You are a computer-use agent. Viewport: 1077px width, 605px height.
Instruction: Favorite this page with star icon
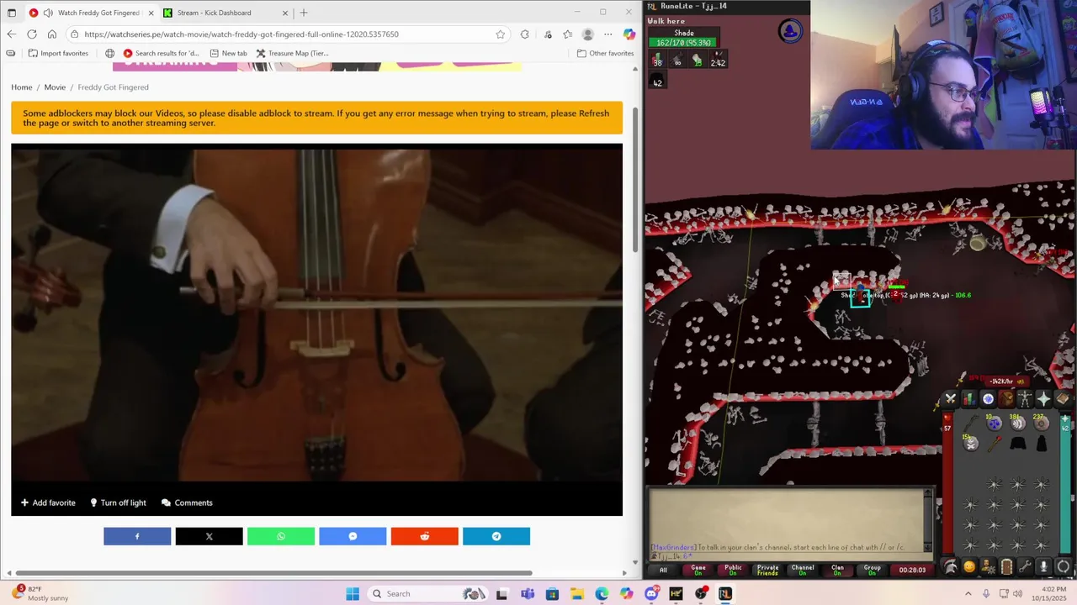pos(501,34)
